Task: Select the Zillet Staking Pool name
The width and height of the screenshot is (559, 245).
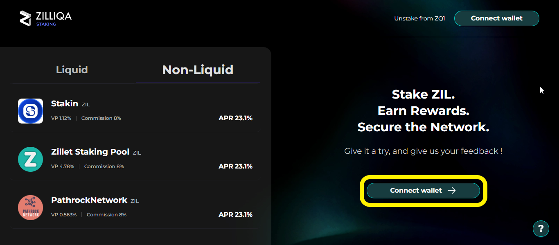Action: point(90,152)
